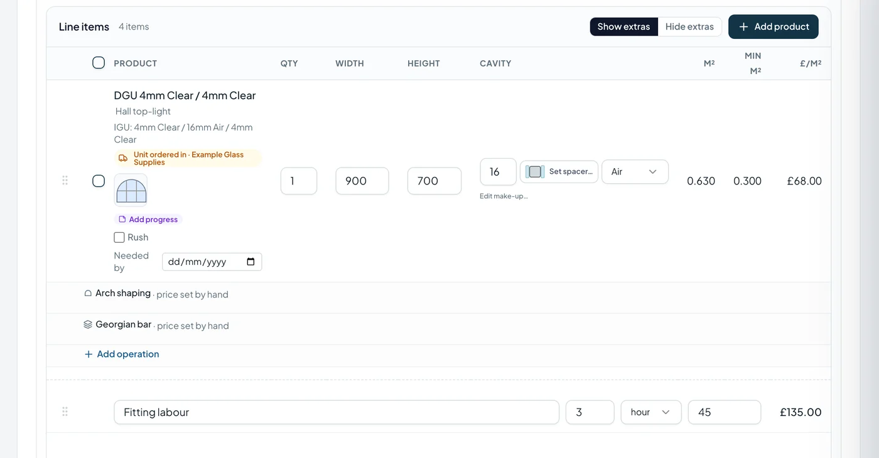Click the plus icon on Add product
The width and height of the screenshot is (879, 458).
point(743,27)
